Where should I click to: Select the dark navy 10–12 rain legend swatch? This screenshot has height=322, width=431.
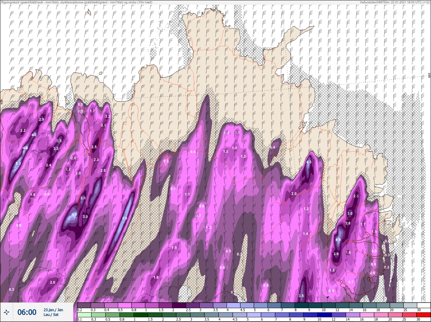pos(325,315)
